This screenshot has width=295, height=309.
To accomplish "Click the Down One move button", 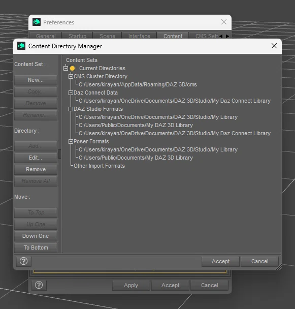I will click(36, 236).
